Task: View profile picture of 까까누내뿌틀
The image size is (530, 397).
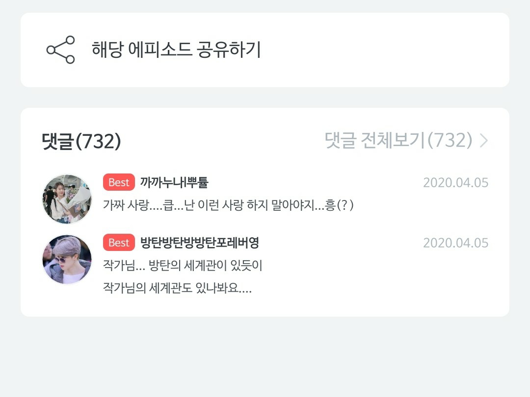Action: coord(67,199)
